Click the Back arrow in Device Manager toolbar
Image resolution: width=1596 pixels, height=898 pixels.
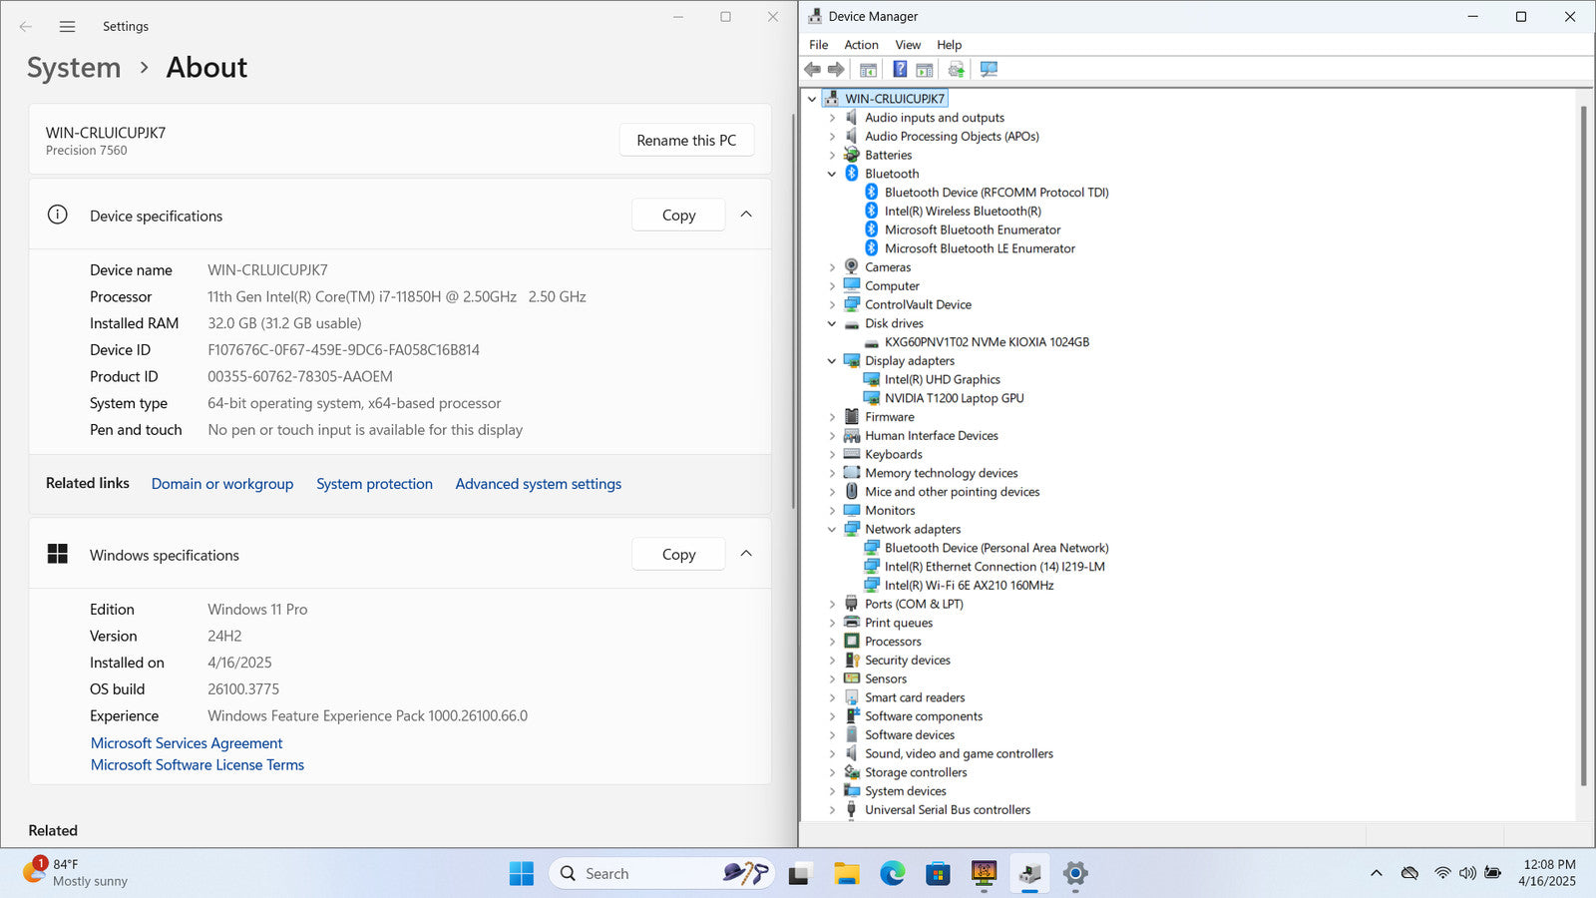click(x=812, y=69)
